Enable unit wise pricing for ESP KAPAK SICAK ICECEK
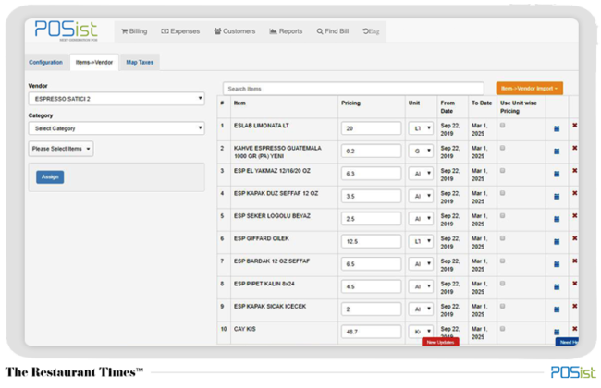This screenshot has height=388, width=601. tap(502, 306)
